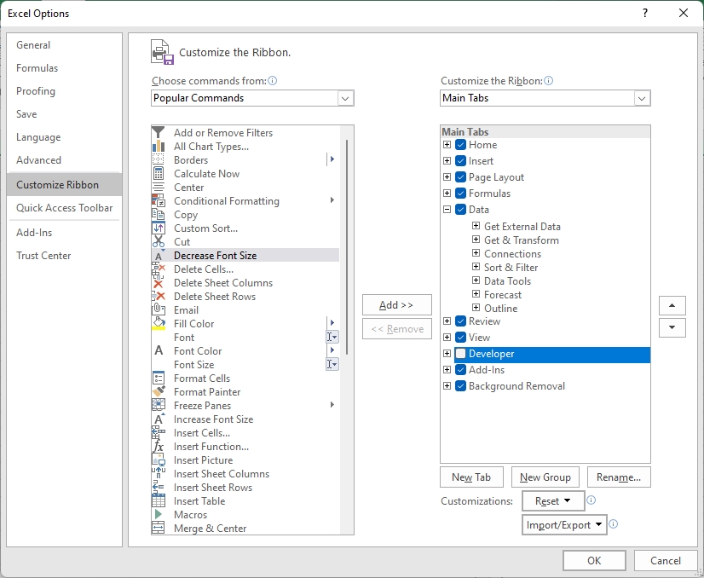Click the Format Cells icon
Screen dimensions: 704x578
pyautogui.click(x=158, y=379)
